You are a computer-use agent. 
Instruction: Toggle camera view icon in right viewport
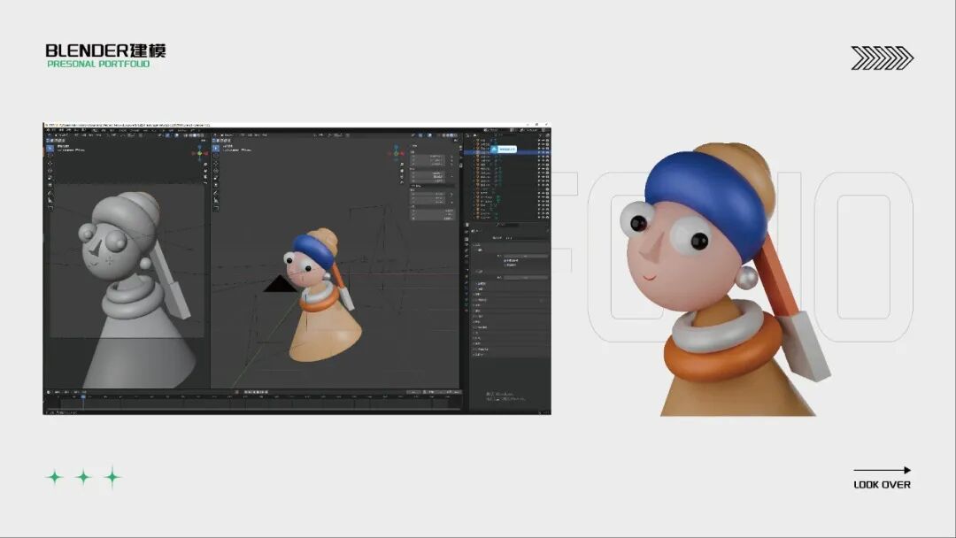pyautogui.click(x=402, y=177)
